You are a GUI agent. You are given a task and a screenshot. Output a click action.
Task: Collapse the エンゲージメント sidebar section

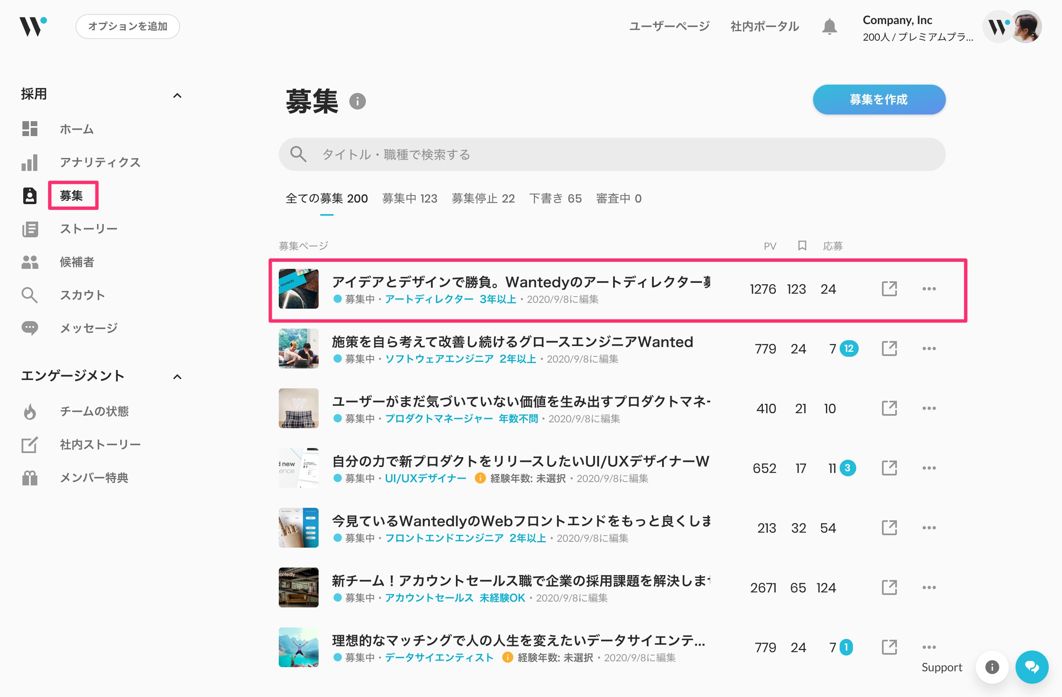pos(177,377)
